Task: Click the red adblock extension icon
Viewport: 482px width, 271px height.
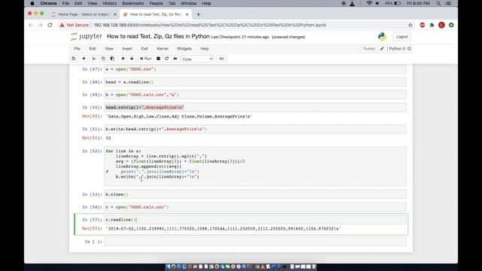Action: [x=423, y=25]
